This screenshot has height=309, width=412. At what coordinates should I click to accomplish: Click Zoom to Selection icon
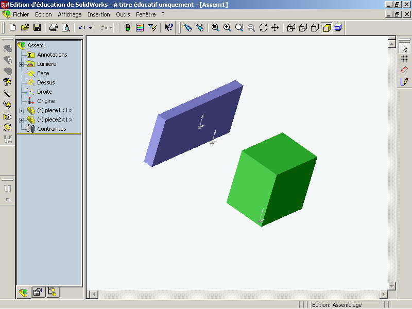tap(251, 28)
